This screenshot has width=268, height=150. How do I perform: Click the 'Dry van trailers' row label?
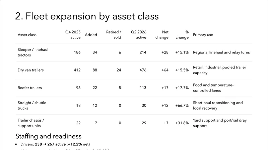30,70
